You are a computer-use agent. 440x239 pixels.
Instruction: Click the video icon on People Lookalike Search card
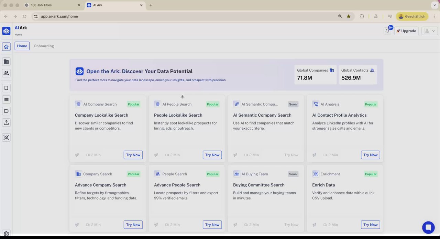tap(167, 155)
